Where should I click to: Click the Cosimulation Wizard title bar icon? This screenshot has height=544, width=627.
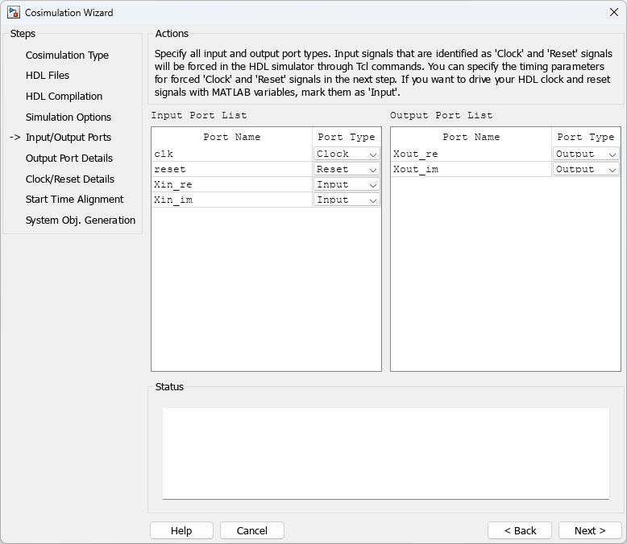point(14,12)
